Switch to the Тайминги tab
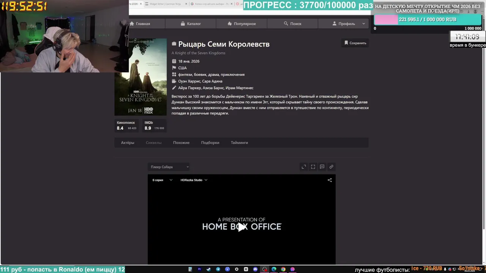Screen dimensions: 486x273 click(239, 143)
